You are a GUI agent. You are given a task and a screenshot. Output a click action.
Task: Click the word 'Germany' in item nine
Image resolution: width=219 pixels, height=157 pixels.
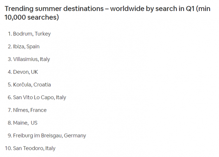[75, 136]
